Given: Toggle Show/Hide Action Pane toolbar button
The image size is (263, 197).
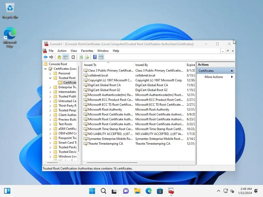Looking at the screenshot, I should [x=101, y=57].
